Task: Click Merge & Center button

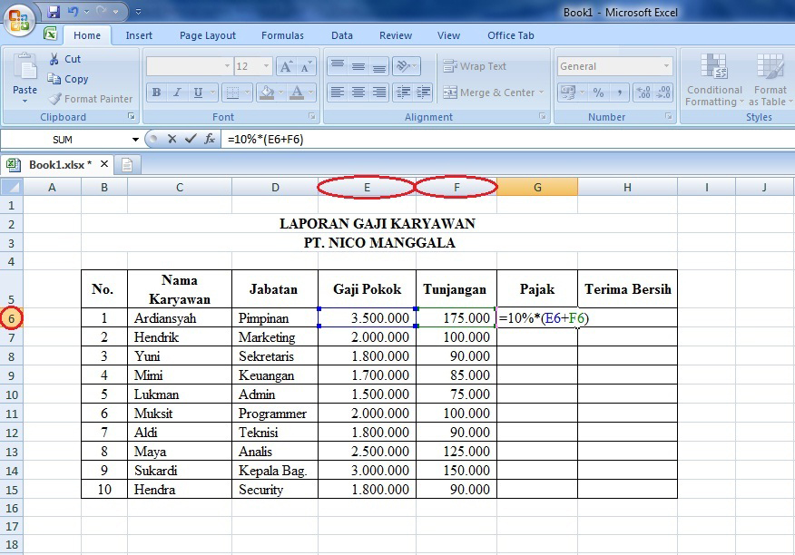Action: click(x=489, y=92)
